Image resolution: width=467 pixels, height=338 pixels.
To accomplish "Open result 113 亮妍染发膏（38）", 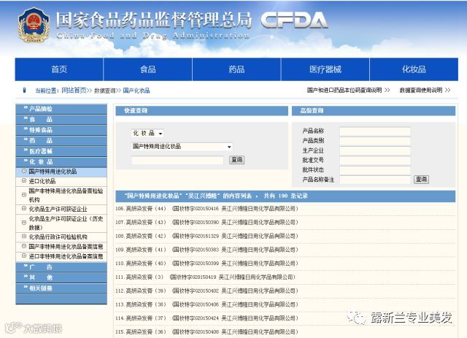I will pyautogui.click(x=207, y=304).
